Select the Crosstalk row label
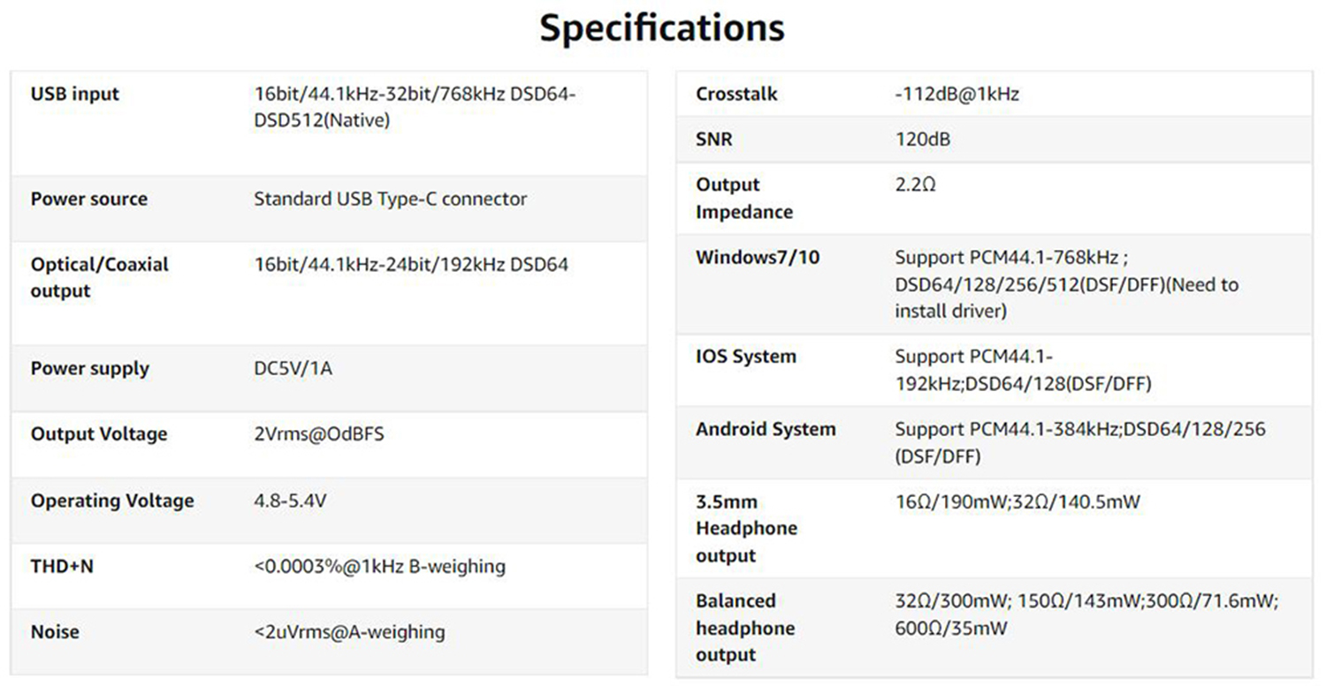Viewport: 1326px width, 686px height. pos(736,94)
